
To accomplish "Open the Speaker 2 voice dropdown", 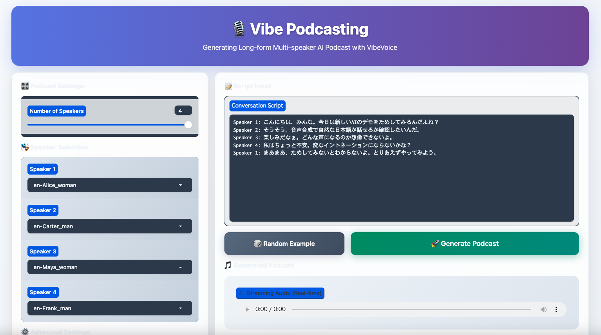I will pos(109,226).
